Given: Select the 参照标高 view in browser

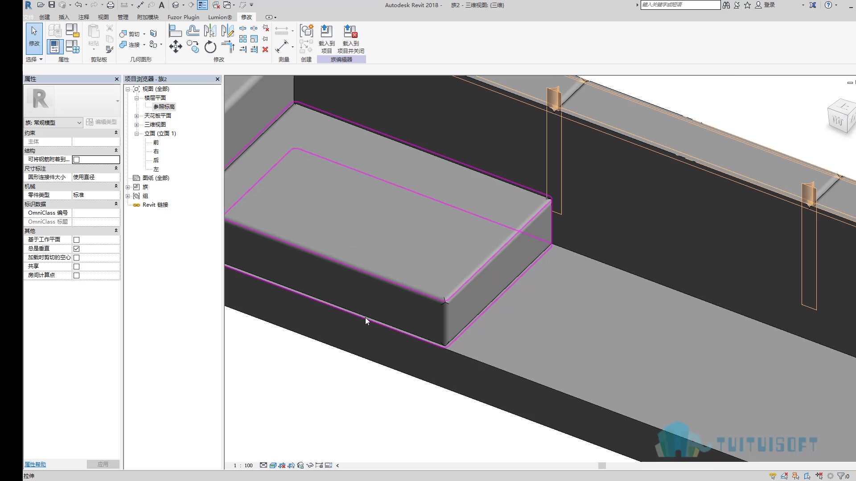Looking at the screenshot, I should 164,107.
